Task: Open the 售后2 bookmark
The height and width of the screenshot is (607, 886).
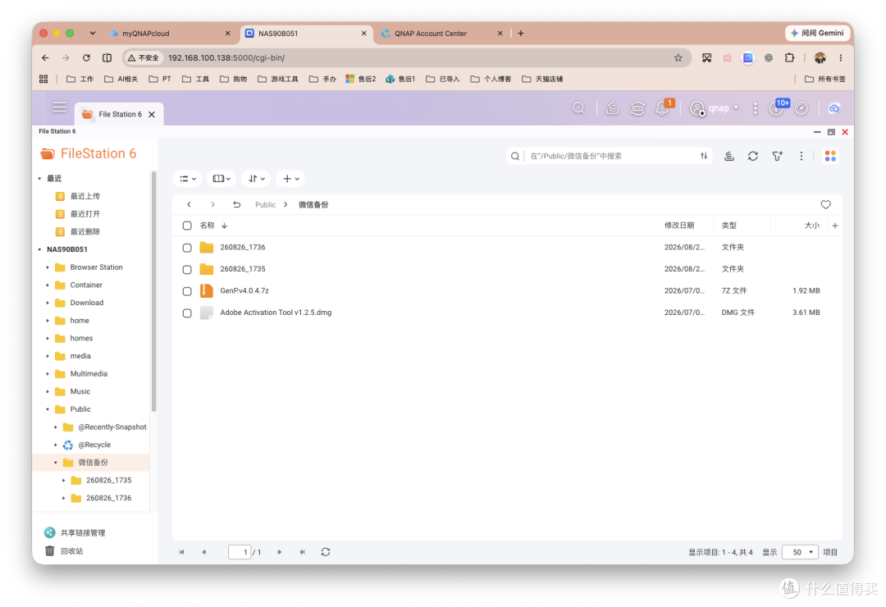Action: click(x=360, y=79)
